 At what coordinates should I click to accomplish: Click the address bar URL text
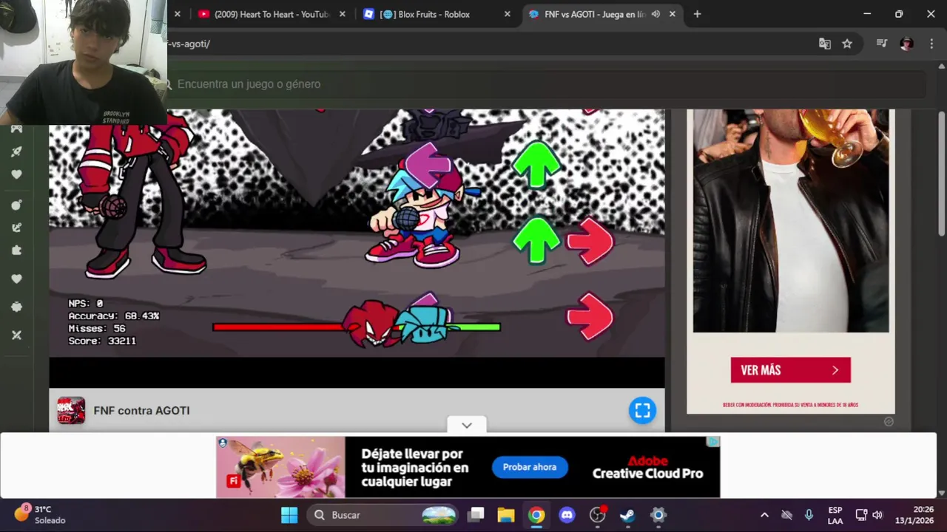(189, 44)
